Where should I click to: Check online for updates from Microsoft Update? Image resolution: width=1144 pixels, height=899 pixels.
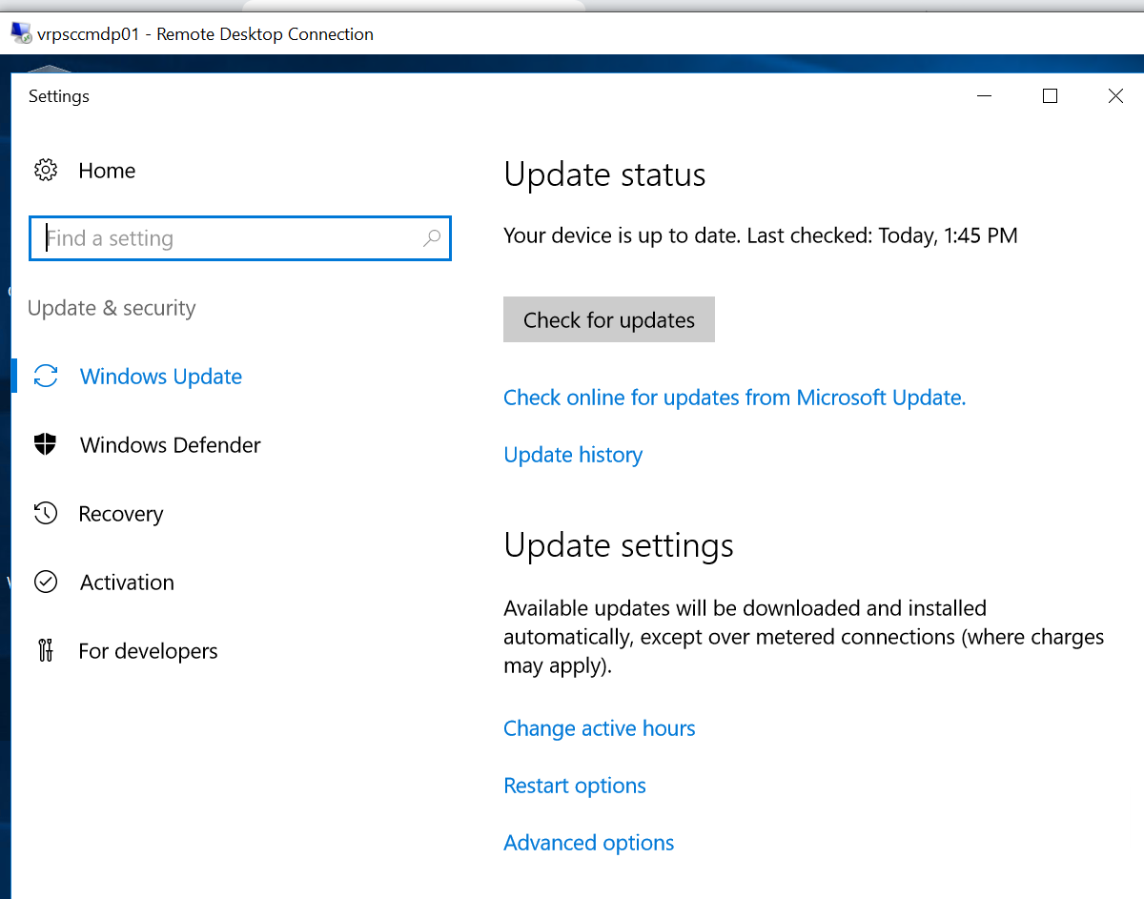point(735,398)
